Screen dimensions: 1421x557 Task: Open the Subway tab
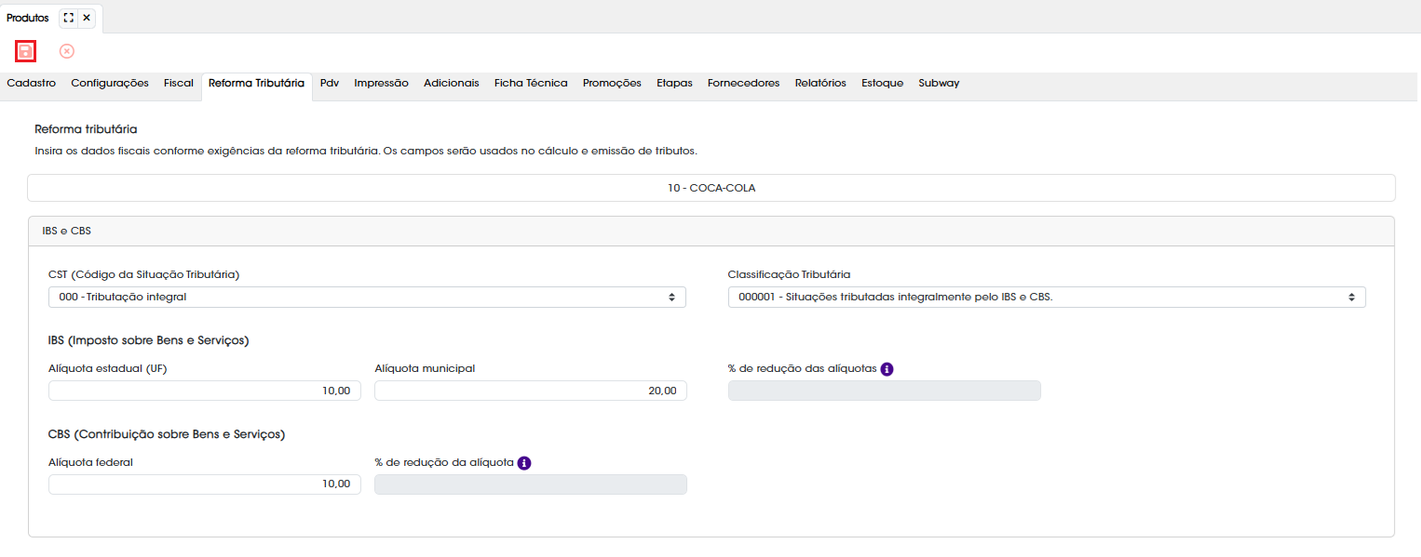pyautogui.click(x=939, y=84)
